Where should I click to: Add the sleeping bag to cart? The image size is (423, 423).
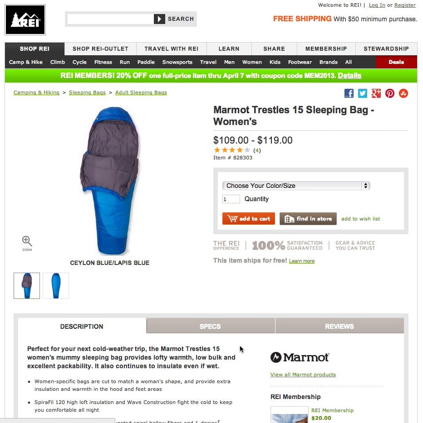(x=248, y=218)
